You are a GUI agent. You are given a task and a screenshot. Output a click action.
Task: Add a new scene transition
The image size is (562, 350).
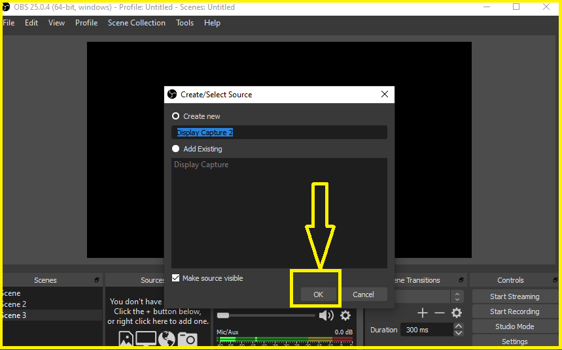pos(423,313)
